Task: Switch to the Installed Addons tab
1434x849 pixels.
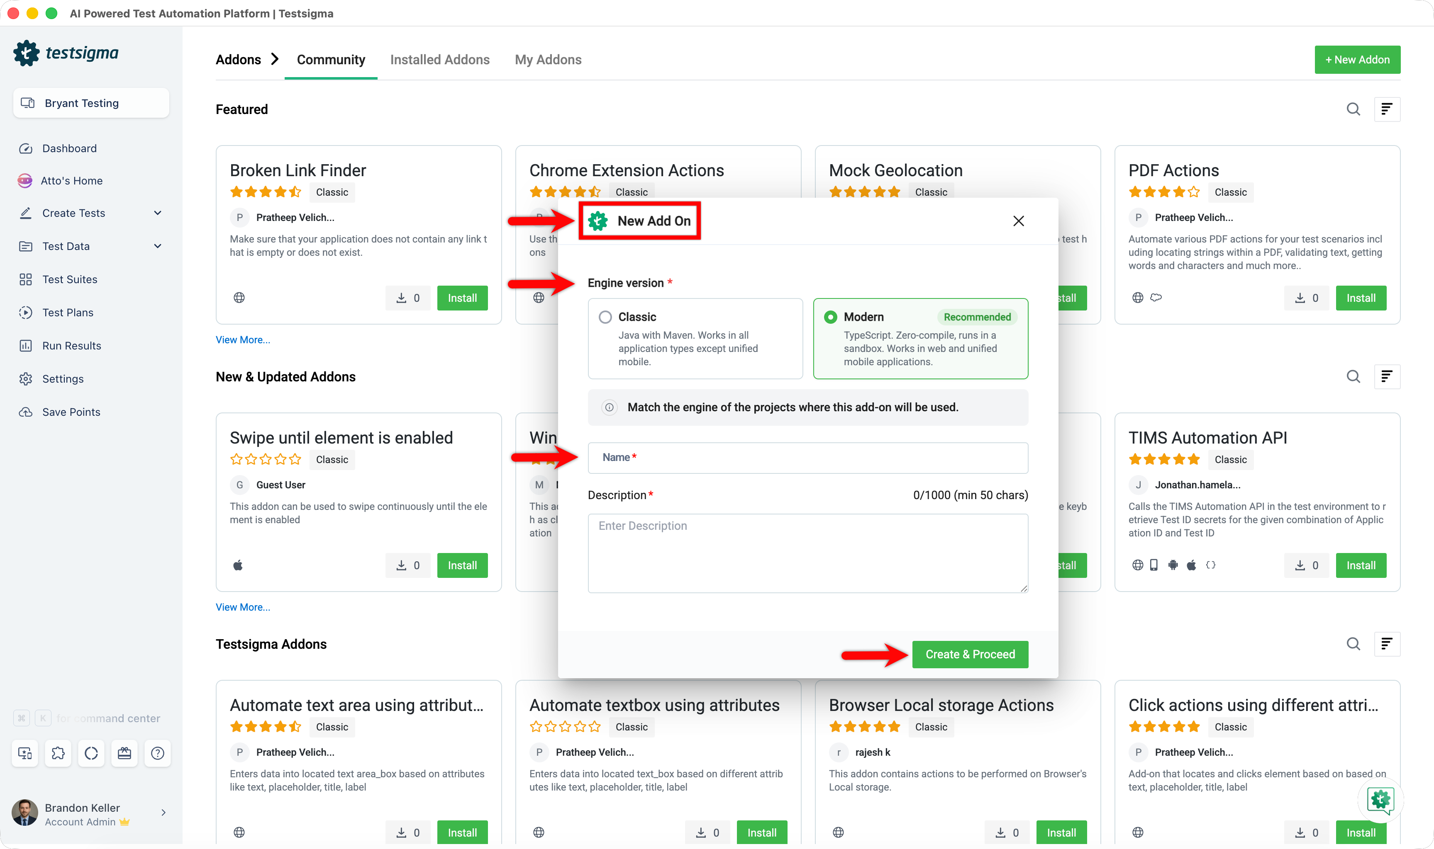Action: pos(440,60)
